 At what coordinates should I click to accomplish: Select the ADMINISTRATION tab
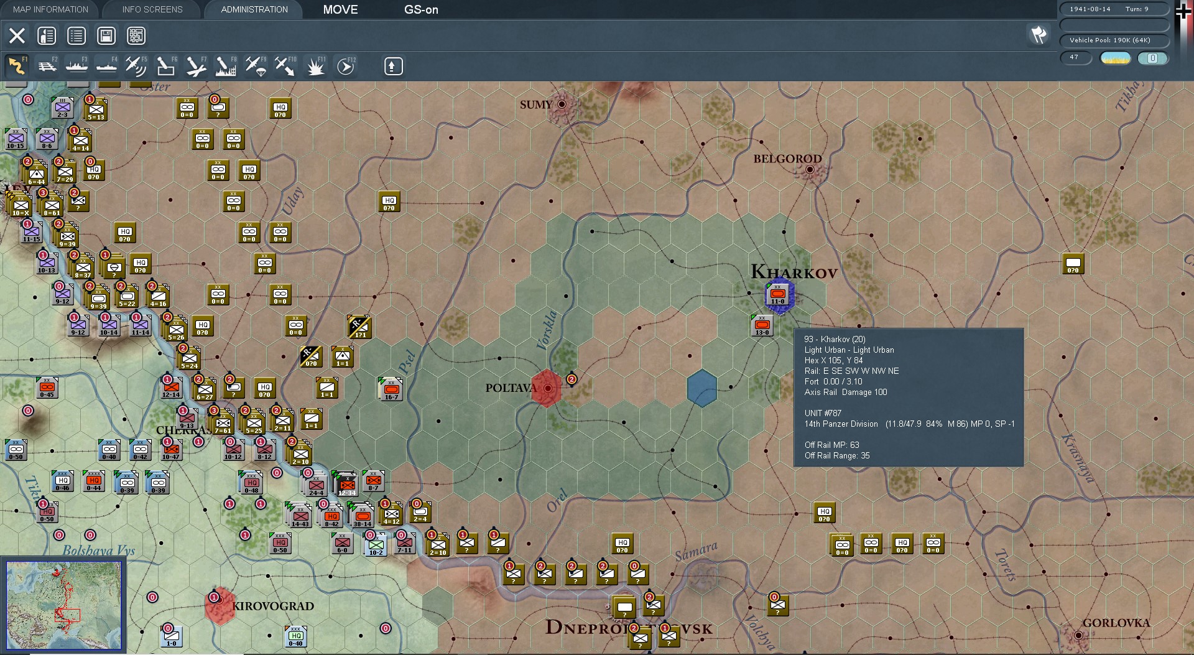pos(254,9)
